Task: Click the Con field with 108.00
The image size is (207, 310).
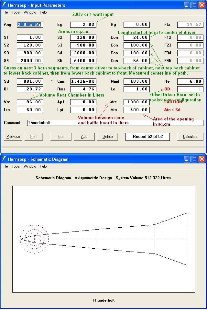Action: 137,45
